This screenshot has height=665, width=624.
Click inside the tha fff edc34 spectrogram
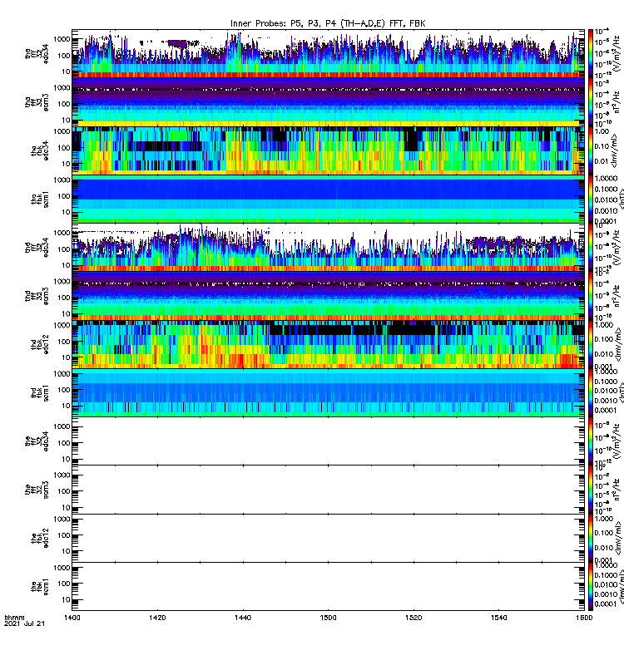(328, 53)
